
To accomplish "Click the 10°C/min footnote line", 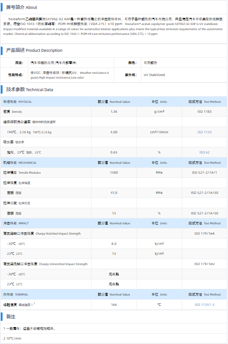I will (13, 338).
